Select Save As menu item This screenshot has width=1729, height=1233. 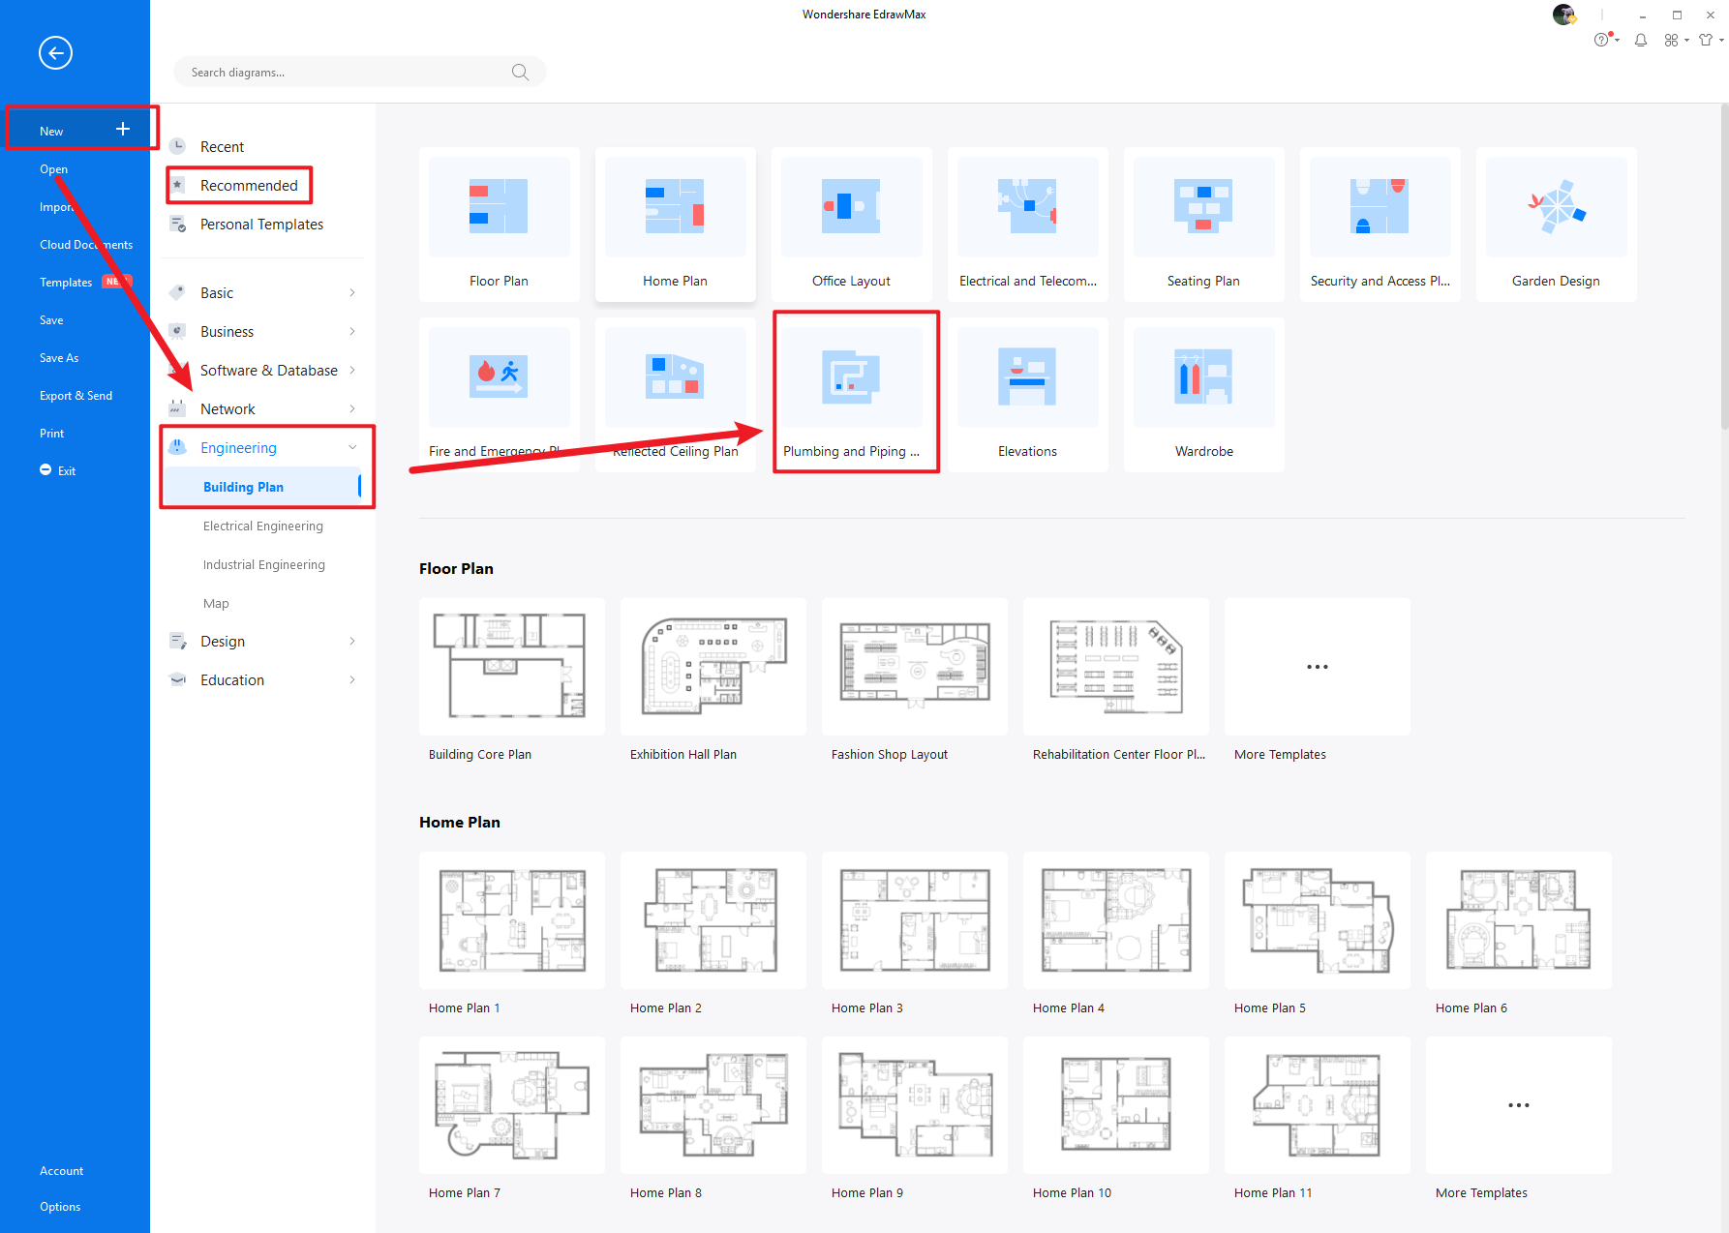59,357
